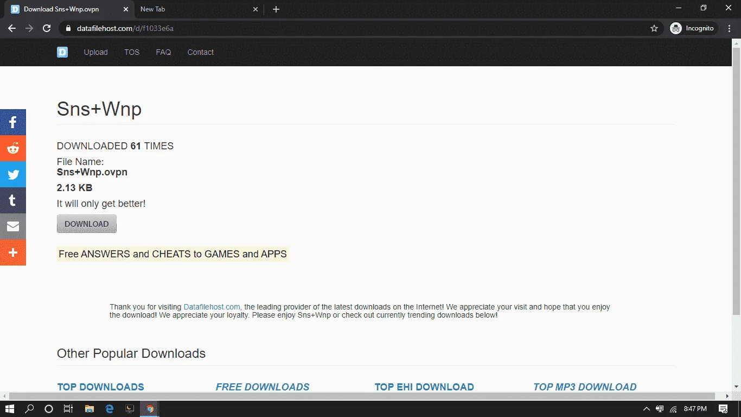Screen dimensions: 741x417
Task: Launch Microsoft Edge from taskbar
Action: 110,409
